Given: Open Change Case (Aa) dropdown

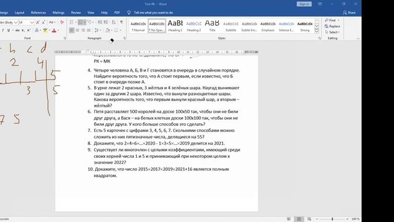Looking at the screenshot, I should (x=52, y=22).
